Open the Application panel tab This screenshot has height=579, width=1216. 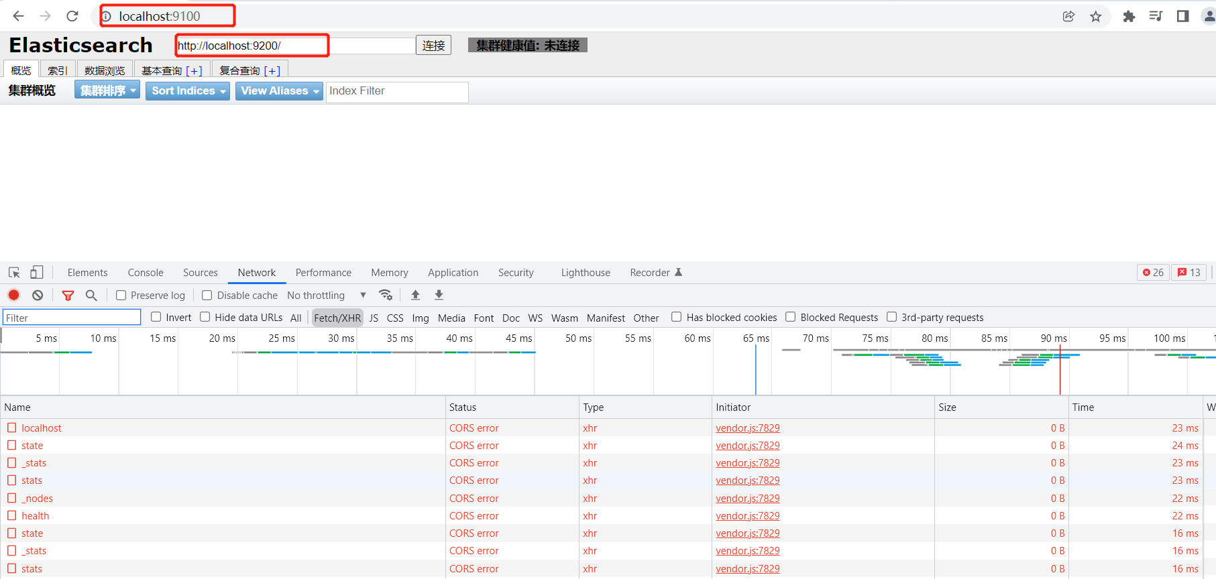(453, 272)
